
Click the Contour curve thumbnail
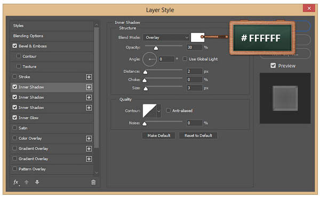149,111
